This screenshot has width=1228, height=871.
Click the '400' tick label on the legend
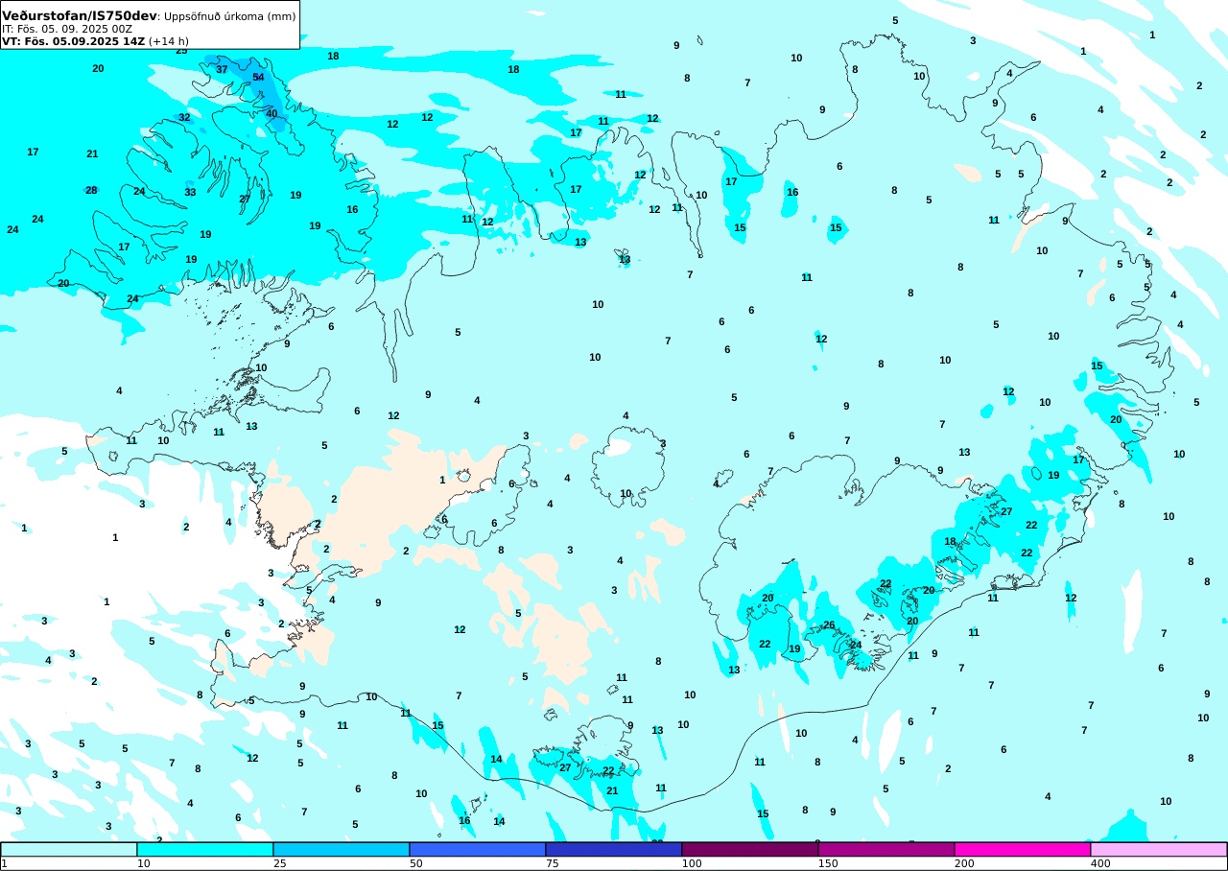coord(1100,863)
